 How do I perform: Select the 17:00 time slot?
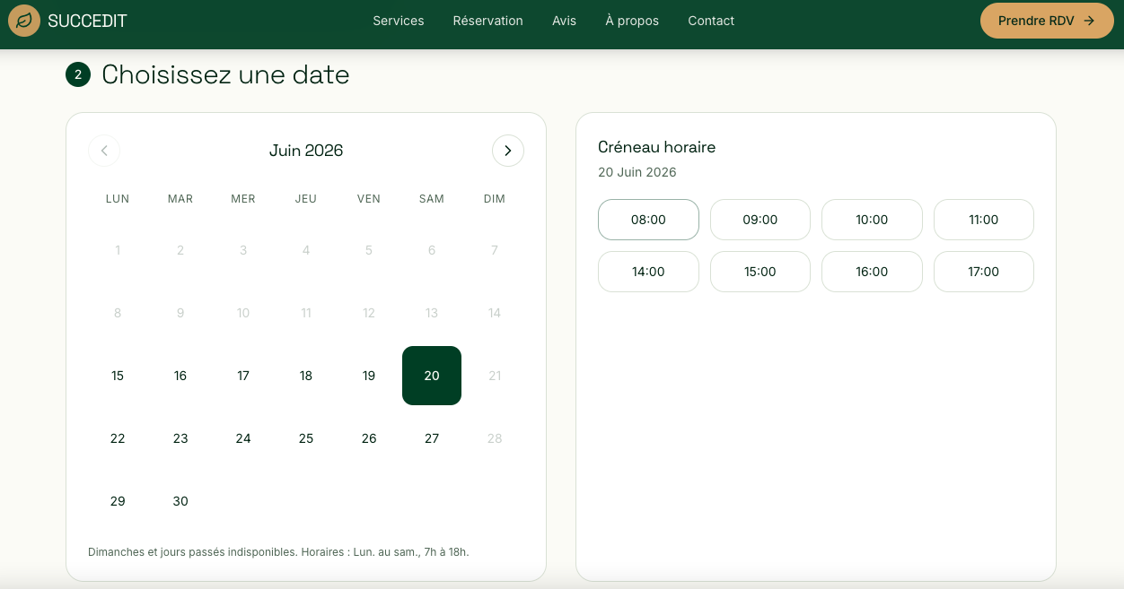tap(984, 272)
